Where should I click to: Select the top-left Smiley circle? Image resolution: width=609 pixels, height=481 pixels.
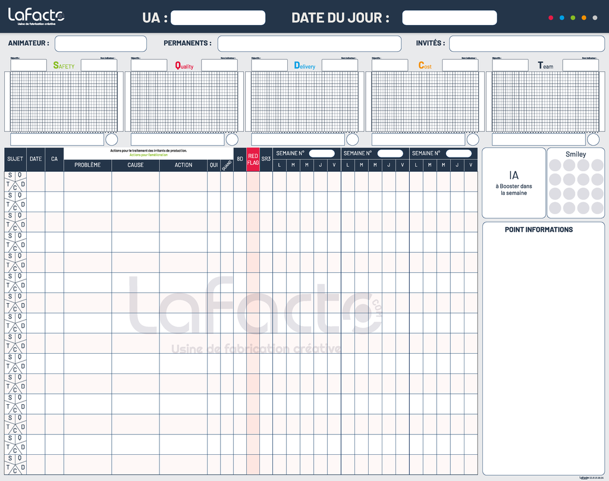click(x=555, y=165)
